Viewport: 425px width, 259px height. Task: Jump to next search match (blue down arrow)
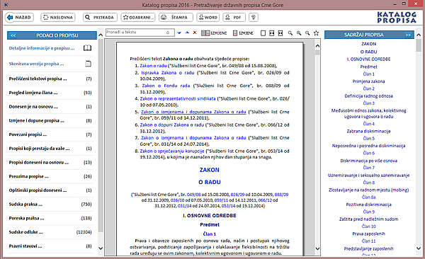coord(179,33)
